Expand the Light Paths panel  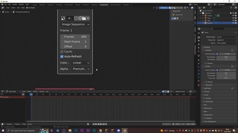point(208,88)
